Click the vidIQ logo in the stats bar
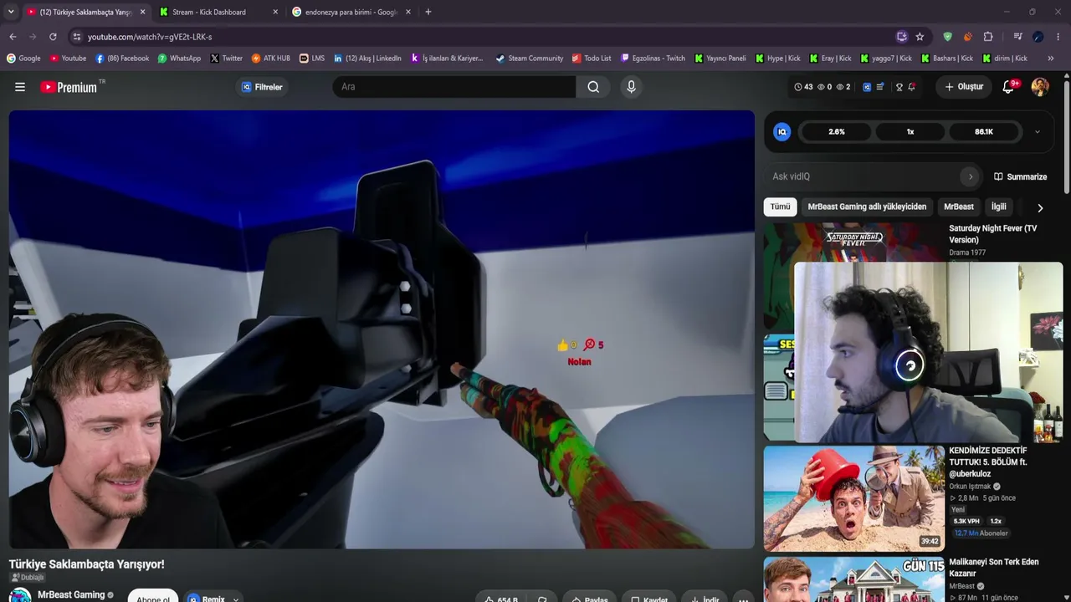Image resolution: width=1071 pixels, height=602 pixels. tap(782, 131)
